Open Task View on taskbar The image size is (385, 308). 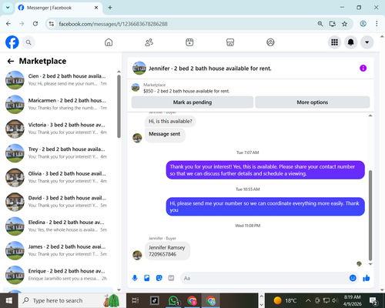pos(136,300)
